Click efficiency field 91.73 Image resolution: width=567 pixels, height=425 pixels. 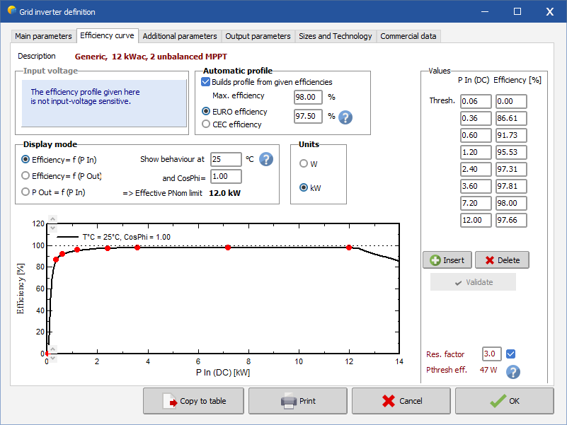(x=511, y=135)
